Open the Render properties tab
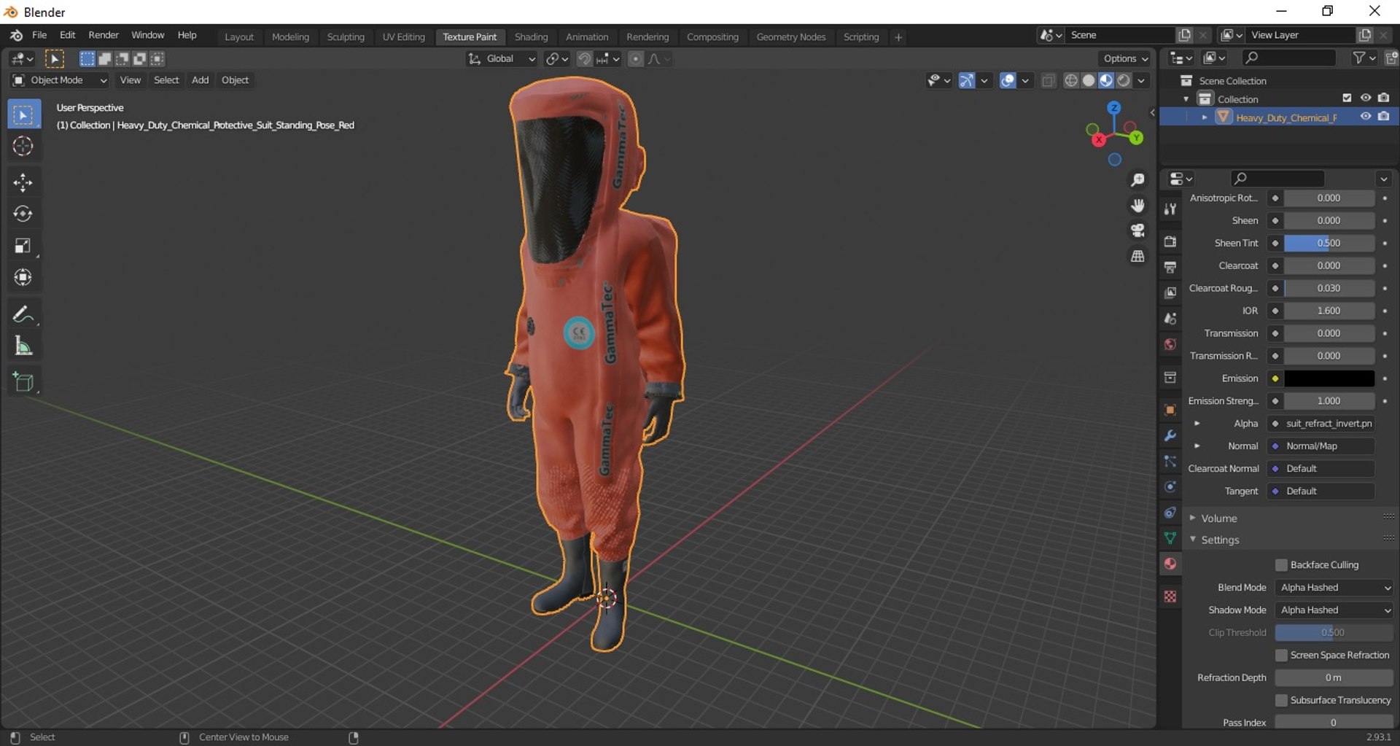The height and width of the screenshot is (746, 1400). click(1170, 242)
